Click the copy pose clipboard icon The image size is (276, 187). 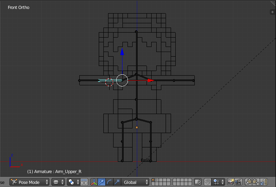248,182
